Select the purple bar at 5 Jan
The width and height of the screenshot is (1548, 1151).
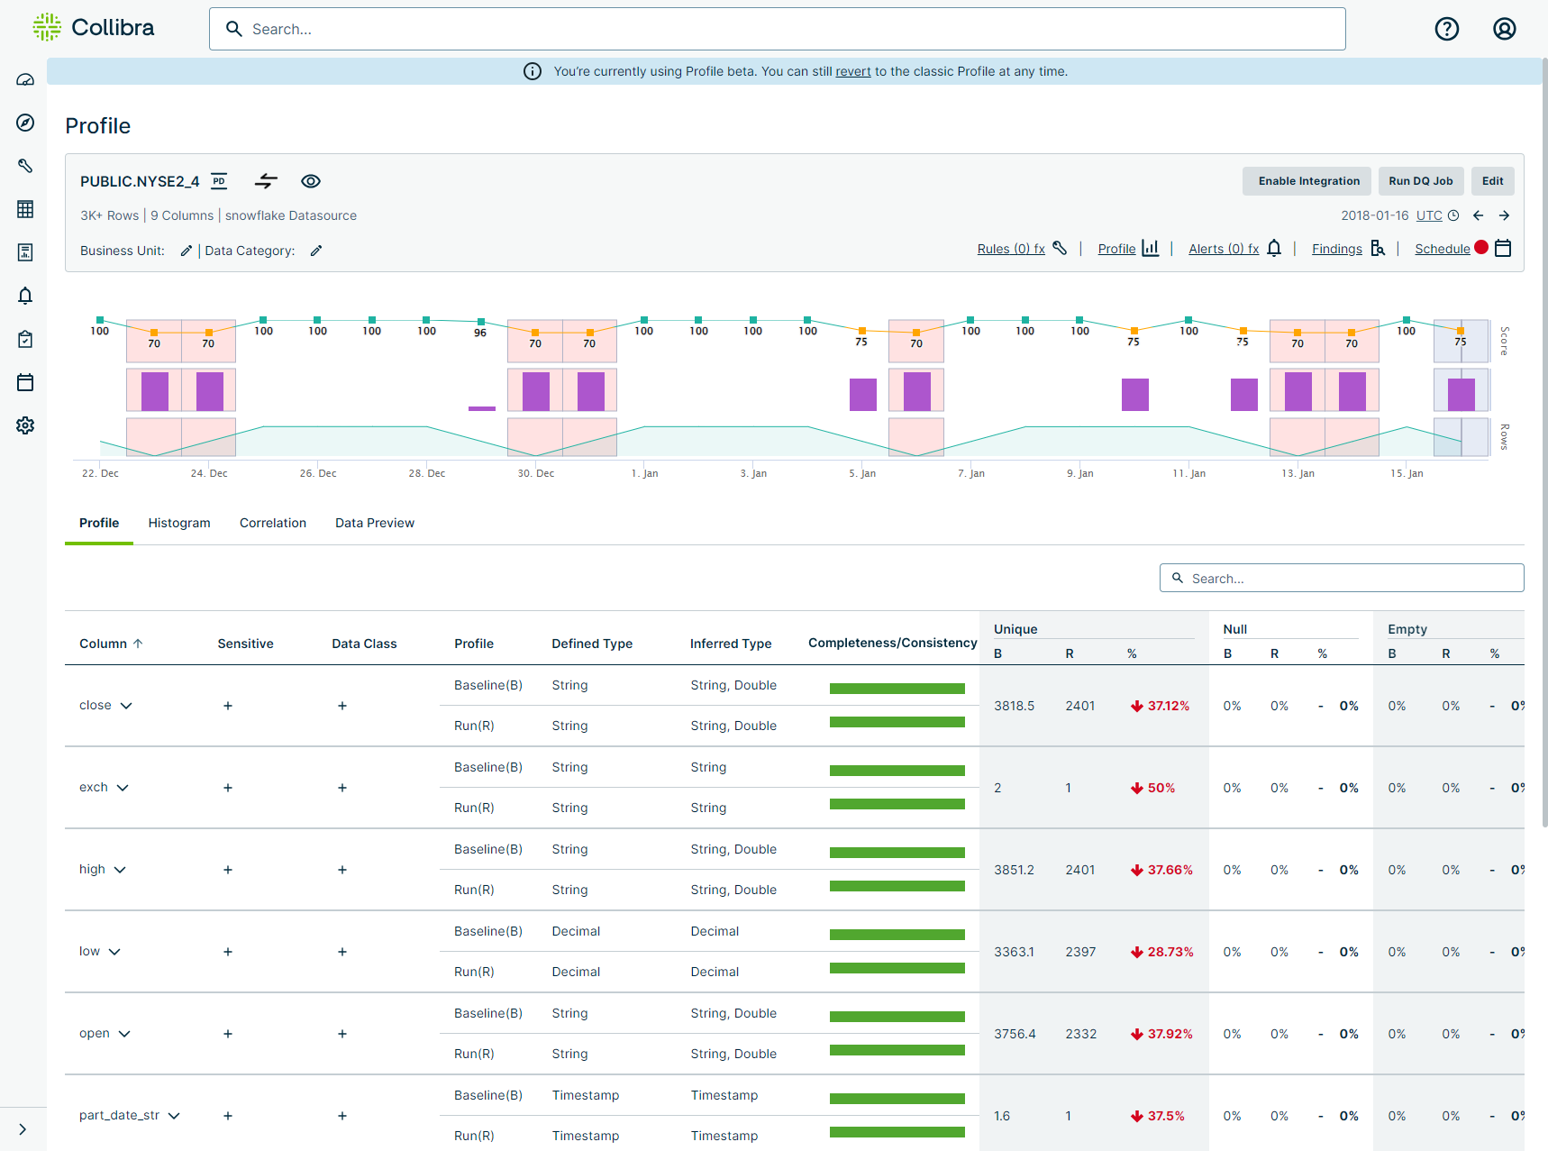(x=862, y=395)
